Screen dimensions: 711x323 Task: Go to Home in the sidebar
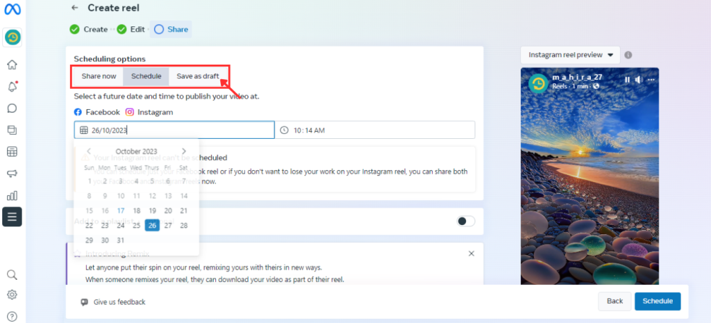click(12, 65)
